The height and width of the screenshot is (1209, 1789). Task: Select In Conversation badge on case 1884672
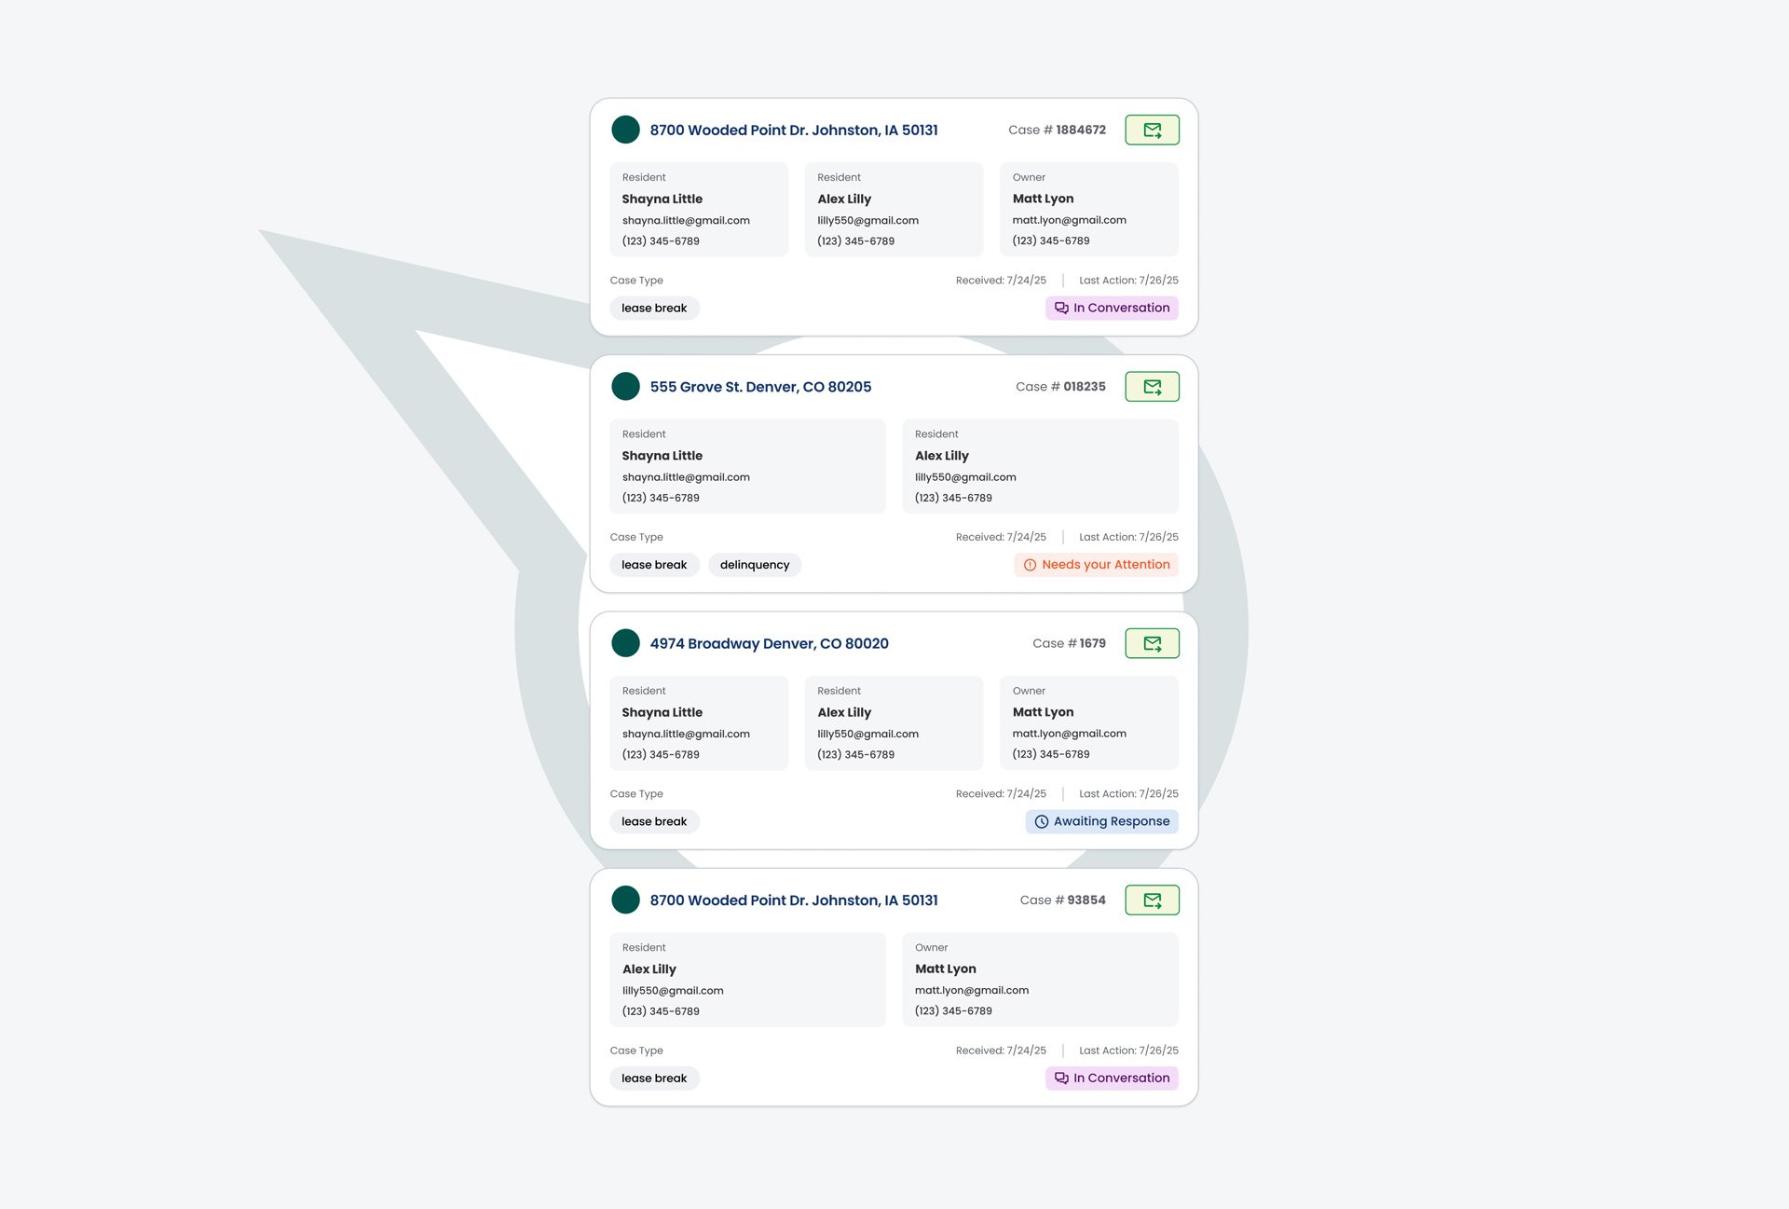pos(1112,308)
